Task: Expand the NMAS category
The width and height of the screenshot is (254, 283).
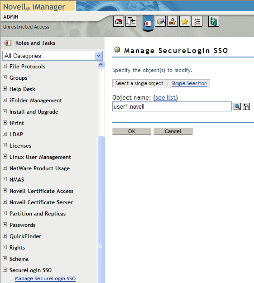Action: (x=5, y=179)
